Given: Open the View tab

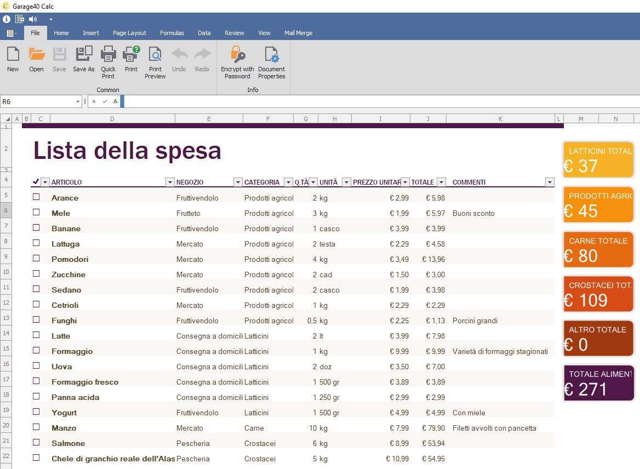Looking at the screenshot, I should [264, 33].
